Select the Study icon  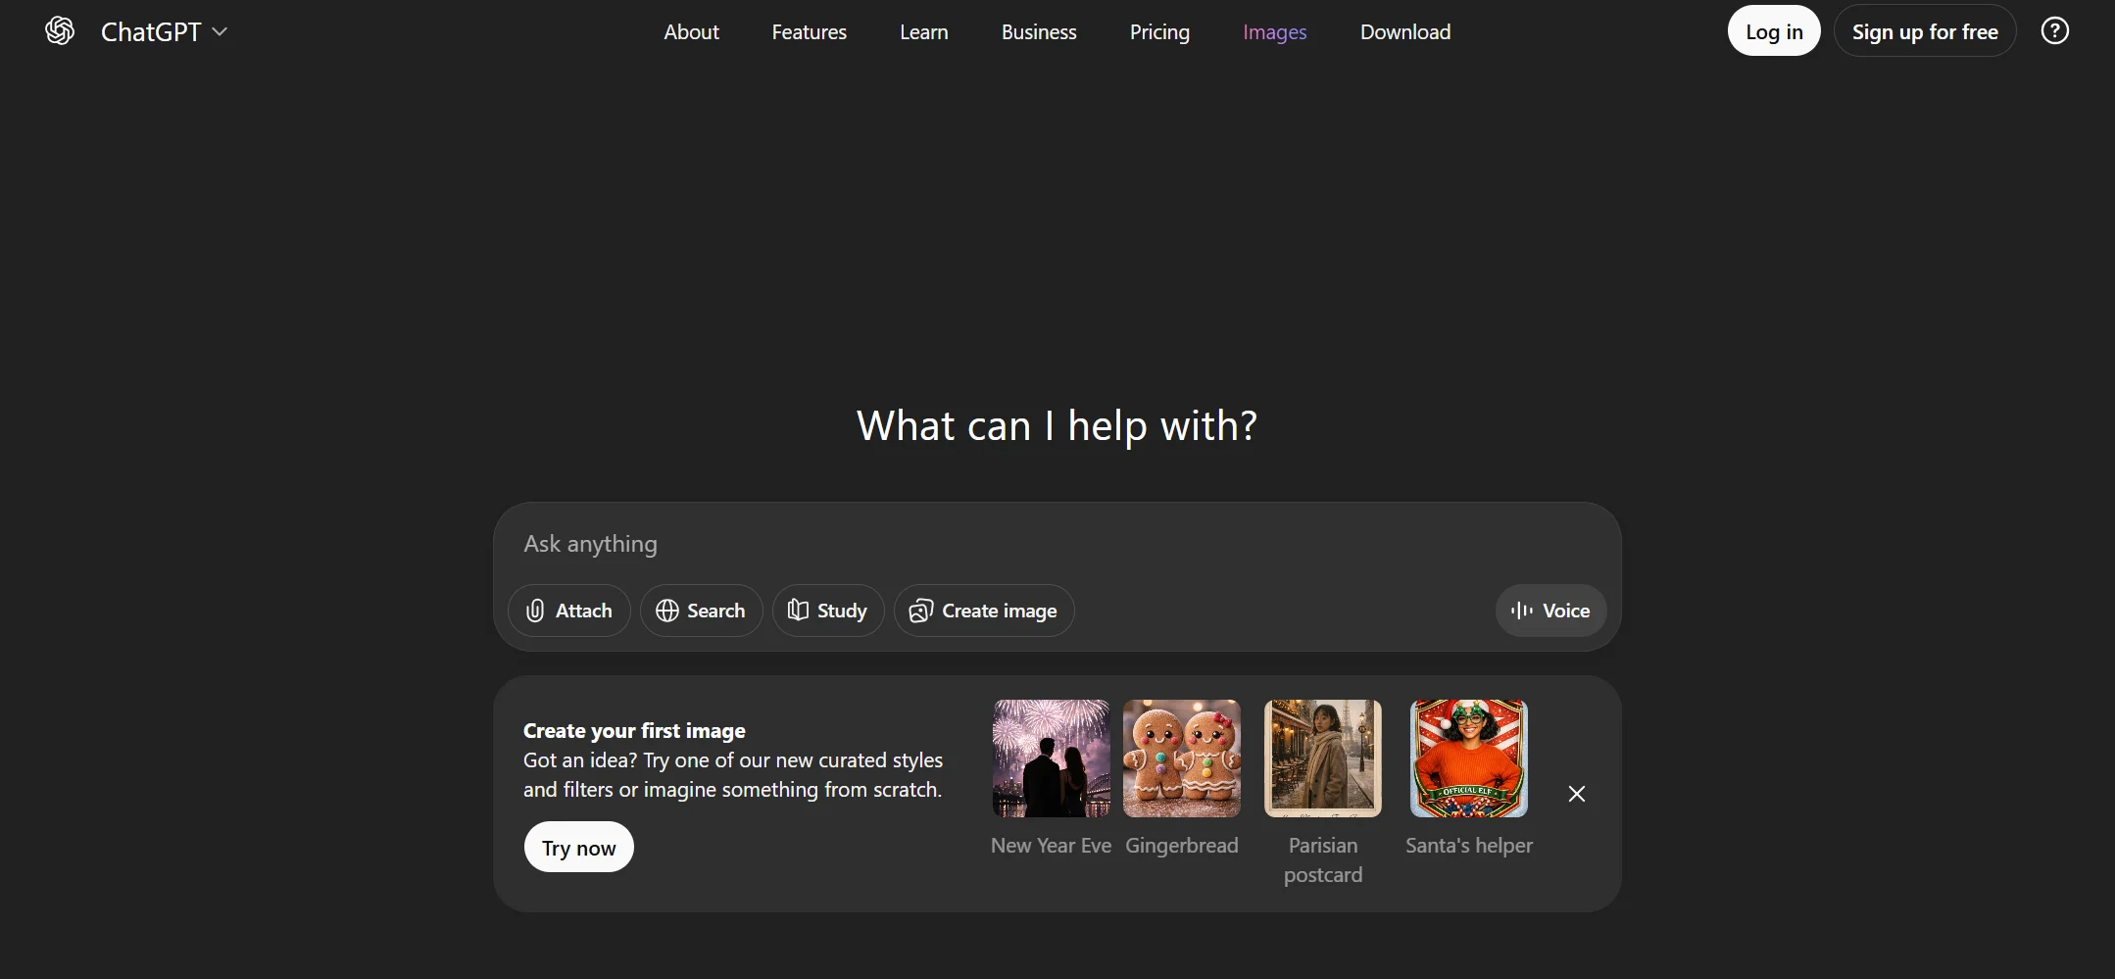798,610
